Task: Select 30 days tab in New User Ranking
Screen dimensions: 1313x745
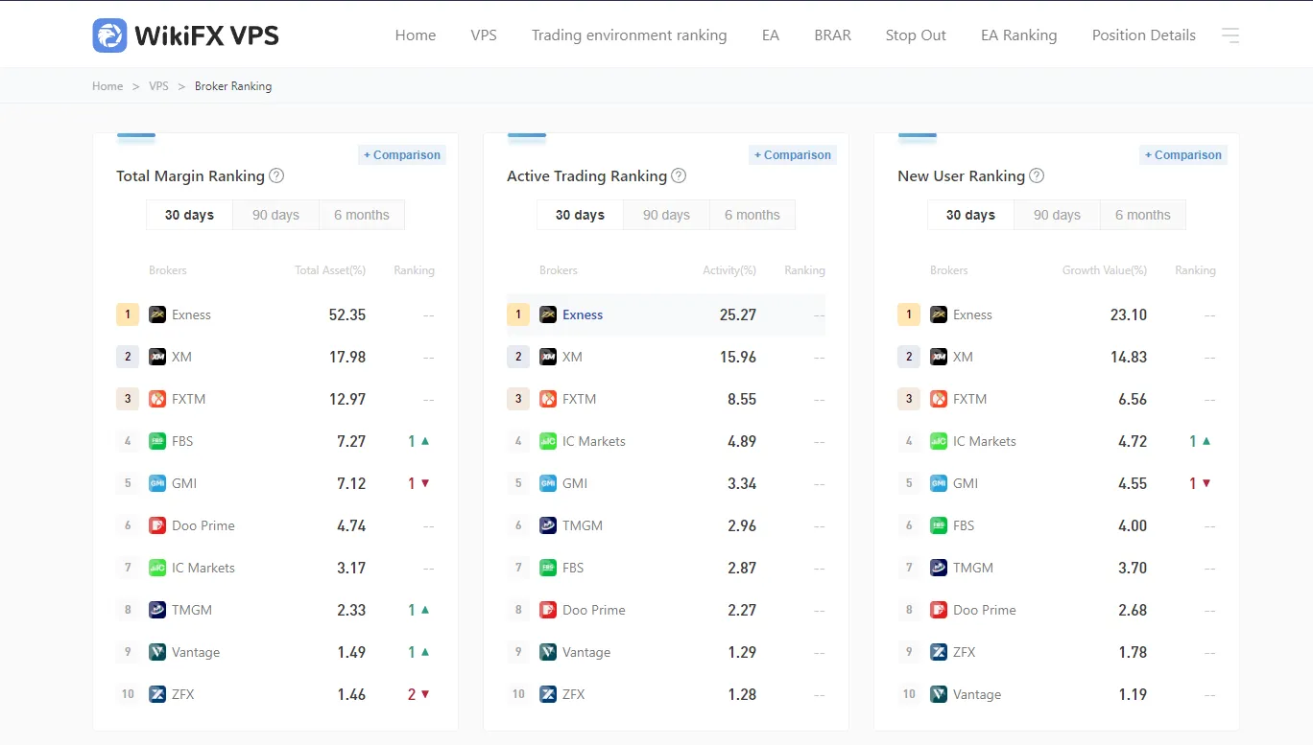Action: coord(970,215)
